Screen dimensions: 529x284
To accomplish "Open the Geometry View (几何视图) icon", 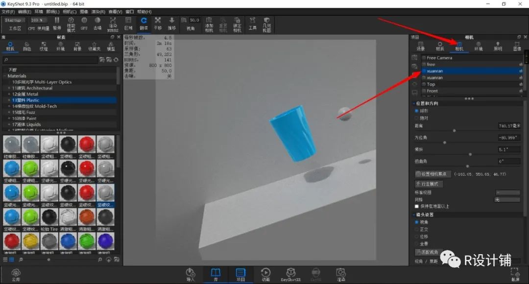I will coord(266,24).
